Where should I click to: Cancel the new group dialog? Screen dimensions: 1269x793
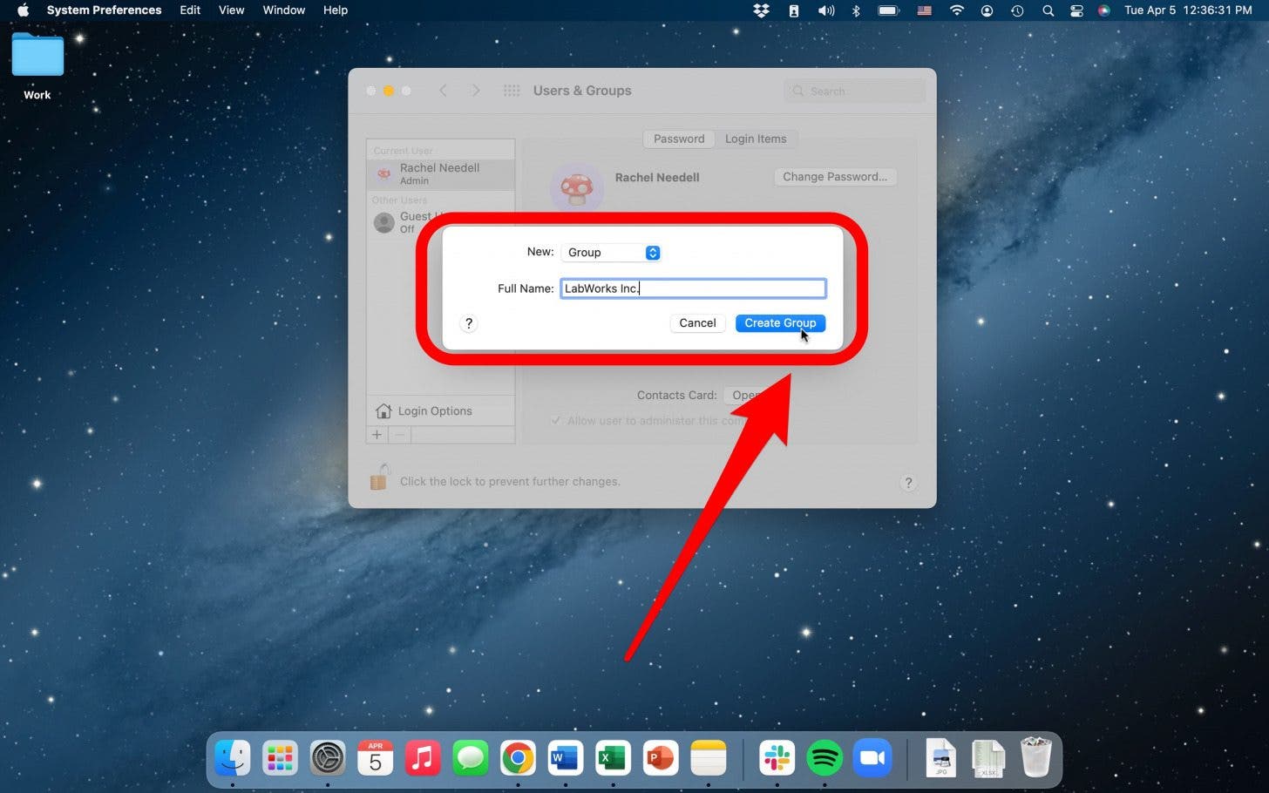[697, 323]
